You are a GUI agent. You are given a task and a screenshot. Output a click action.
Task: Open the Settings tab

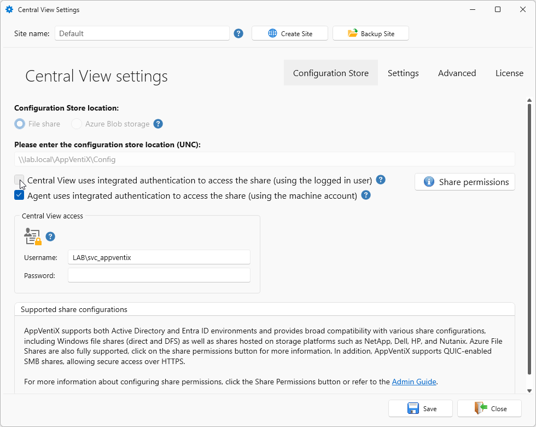point(403,73)
